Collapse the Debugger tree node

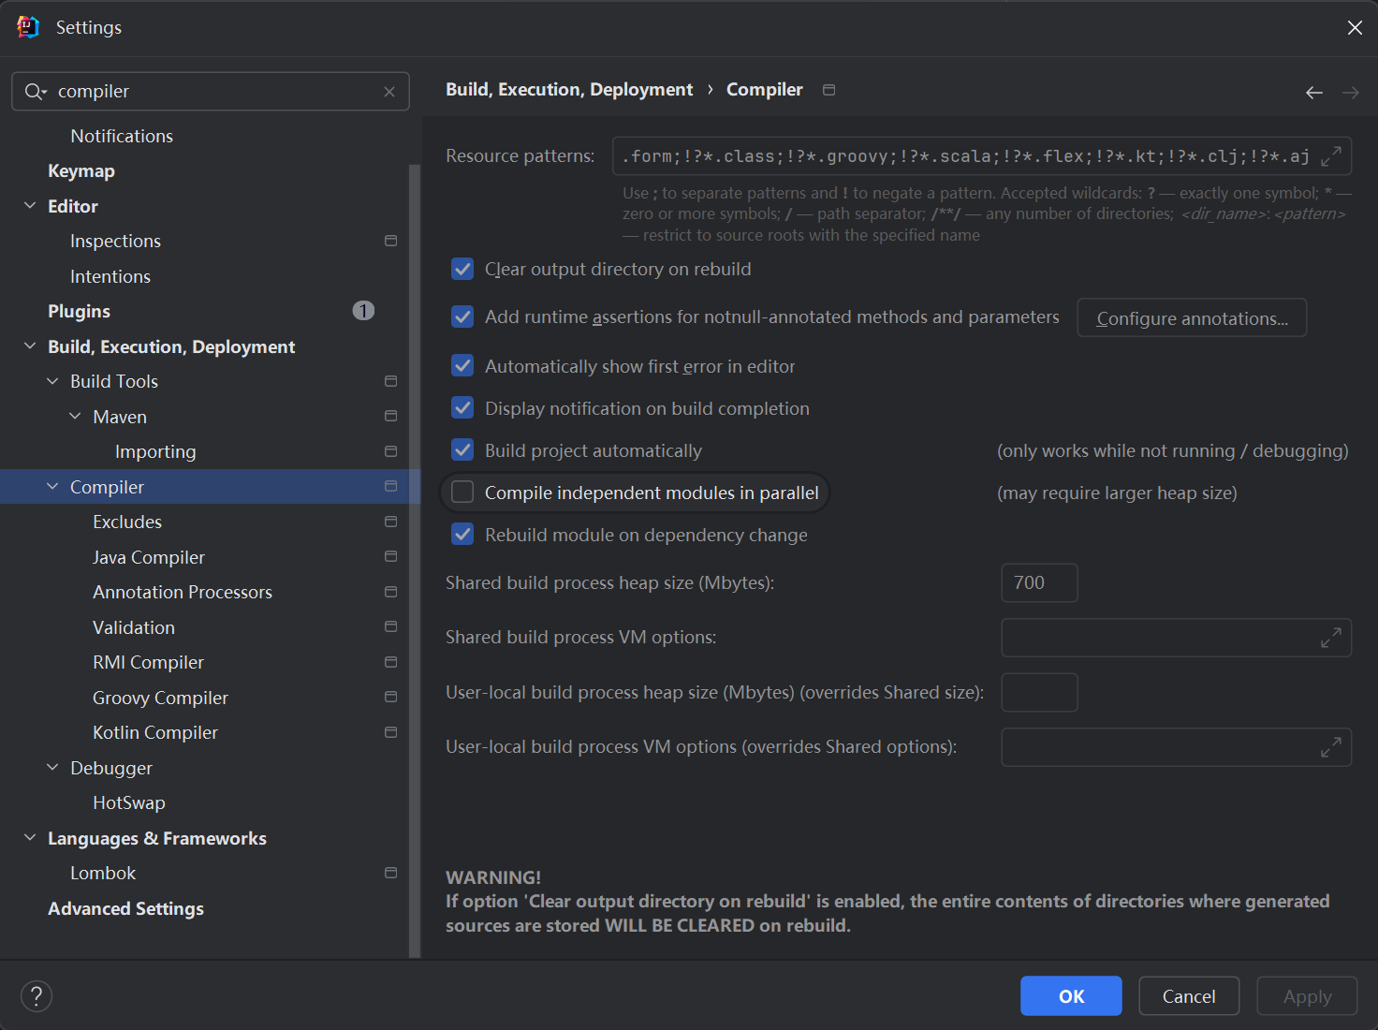coord(52,768)
